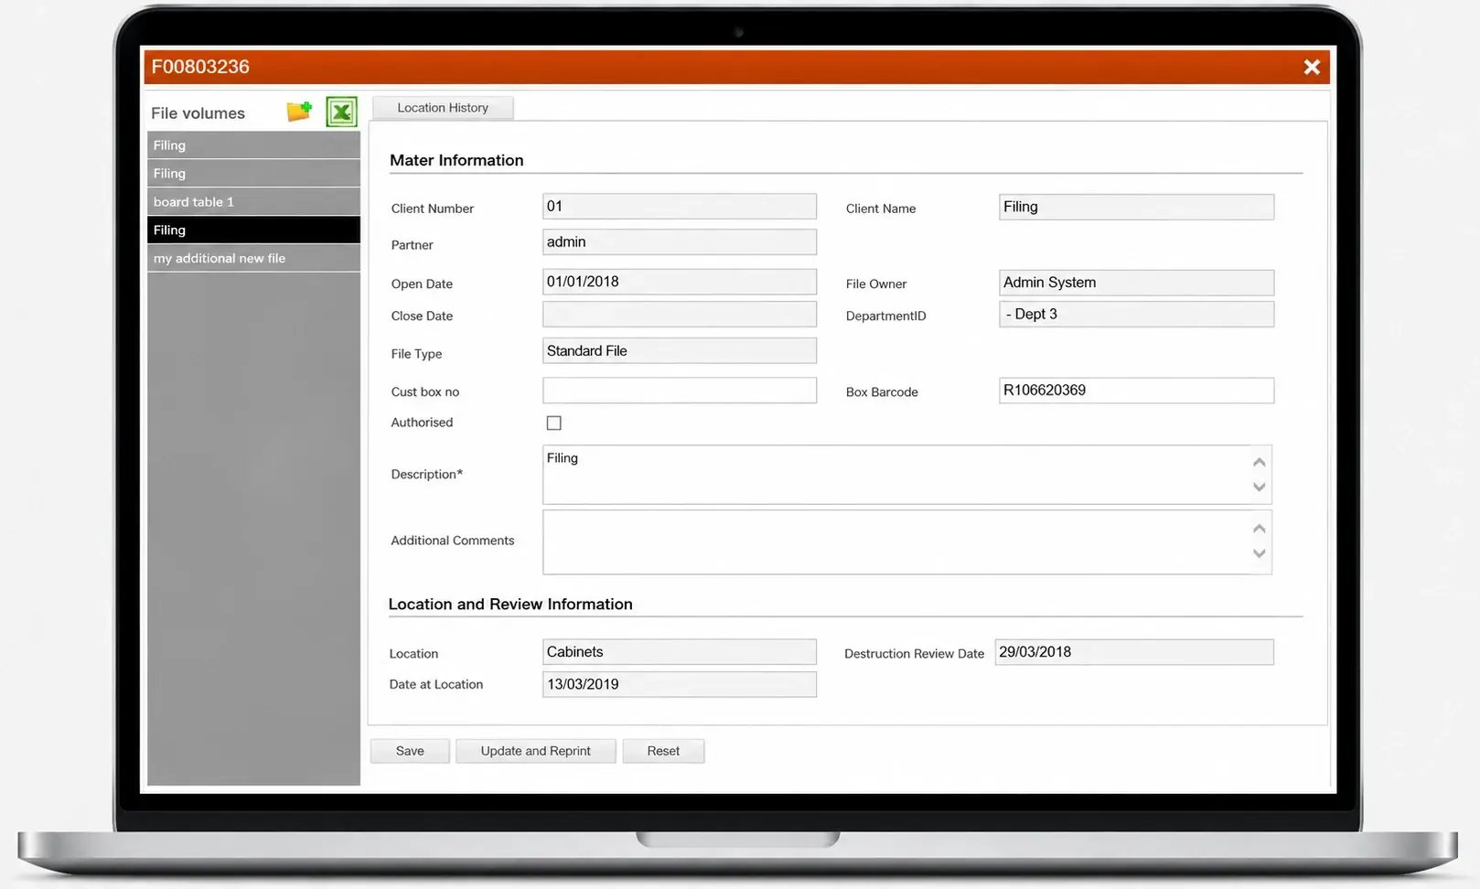This screenshot has height=889, width=1480.
Task: Export file volumes to Excel icon
Action: point(341,112)
